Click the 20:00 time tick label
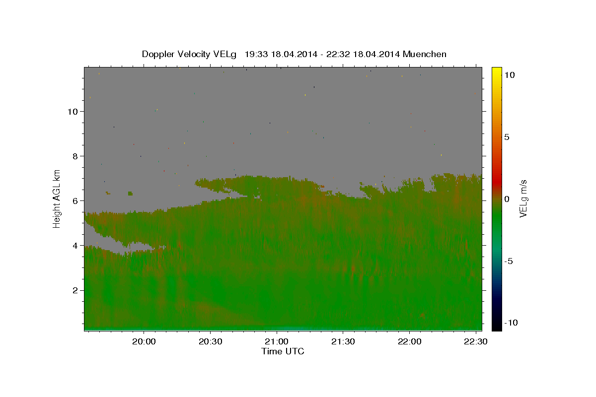596x397 pixels. click(x=144, y=342)
